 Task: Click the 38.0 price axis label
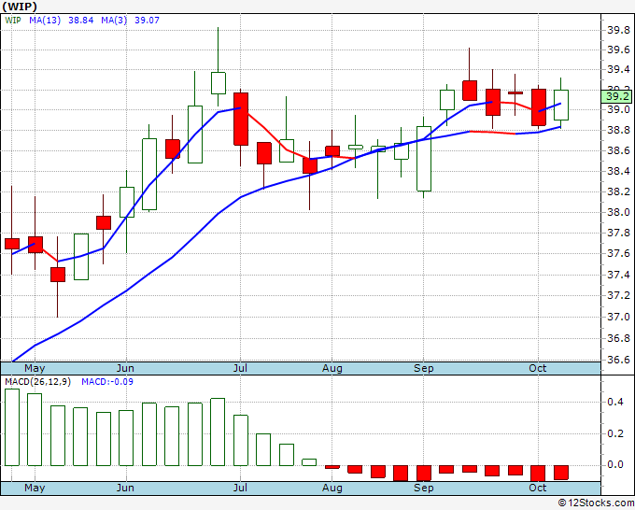tap(618, 212)
